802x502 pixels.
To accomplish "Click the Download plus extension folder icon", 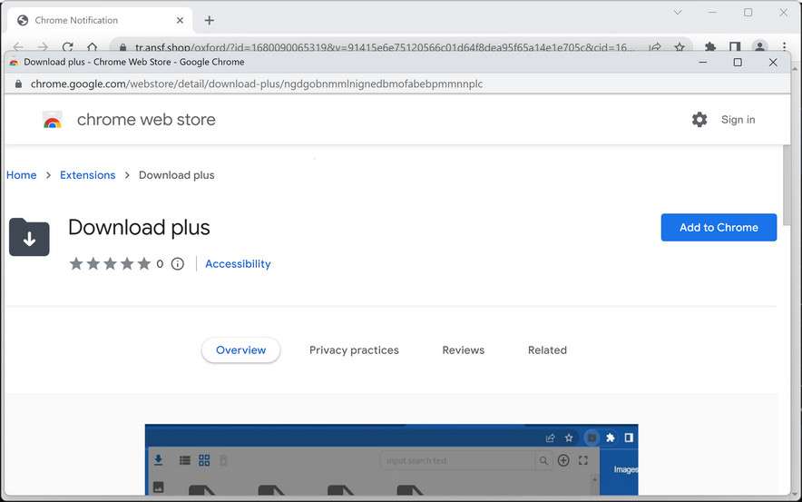I will click(29, 237).
